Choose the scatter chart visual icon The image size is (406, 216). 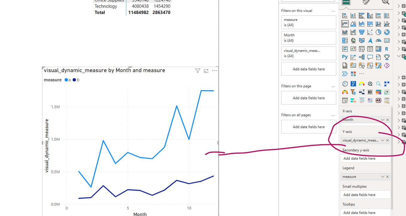coord(370,32)
